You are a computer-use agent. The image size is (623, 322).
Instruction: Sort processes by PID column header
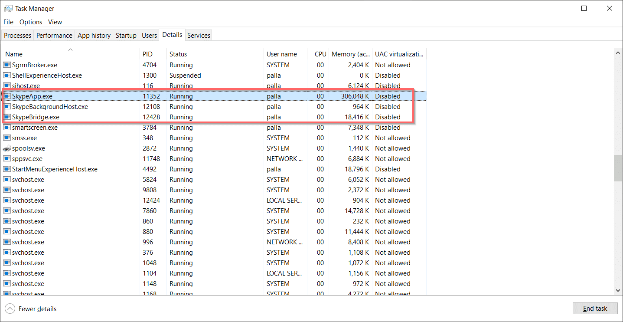pos(147,54)
